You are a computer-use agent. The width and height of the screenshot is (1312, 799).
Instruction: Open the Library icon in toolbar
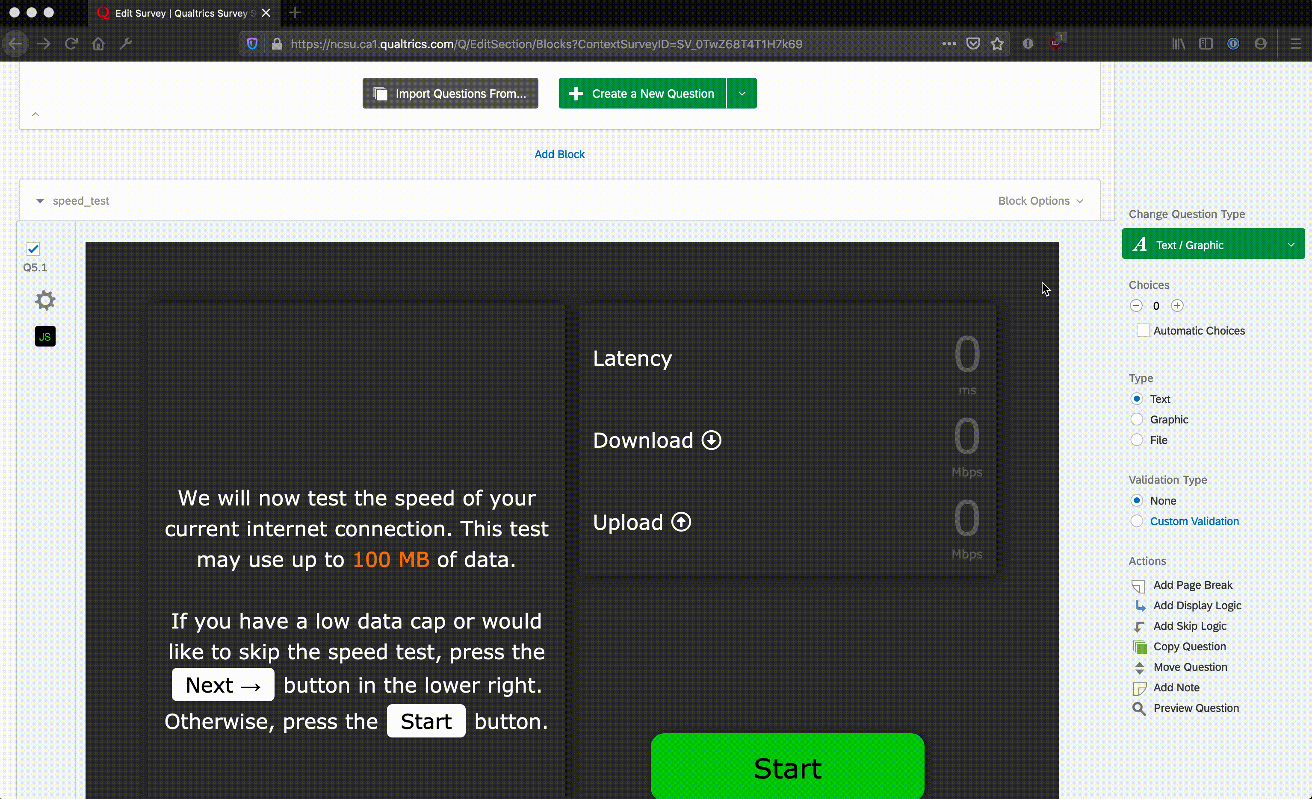tap(1178, 44)
